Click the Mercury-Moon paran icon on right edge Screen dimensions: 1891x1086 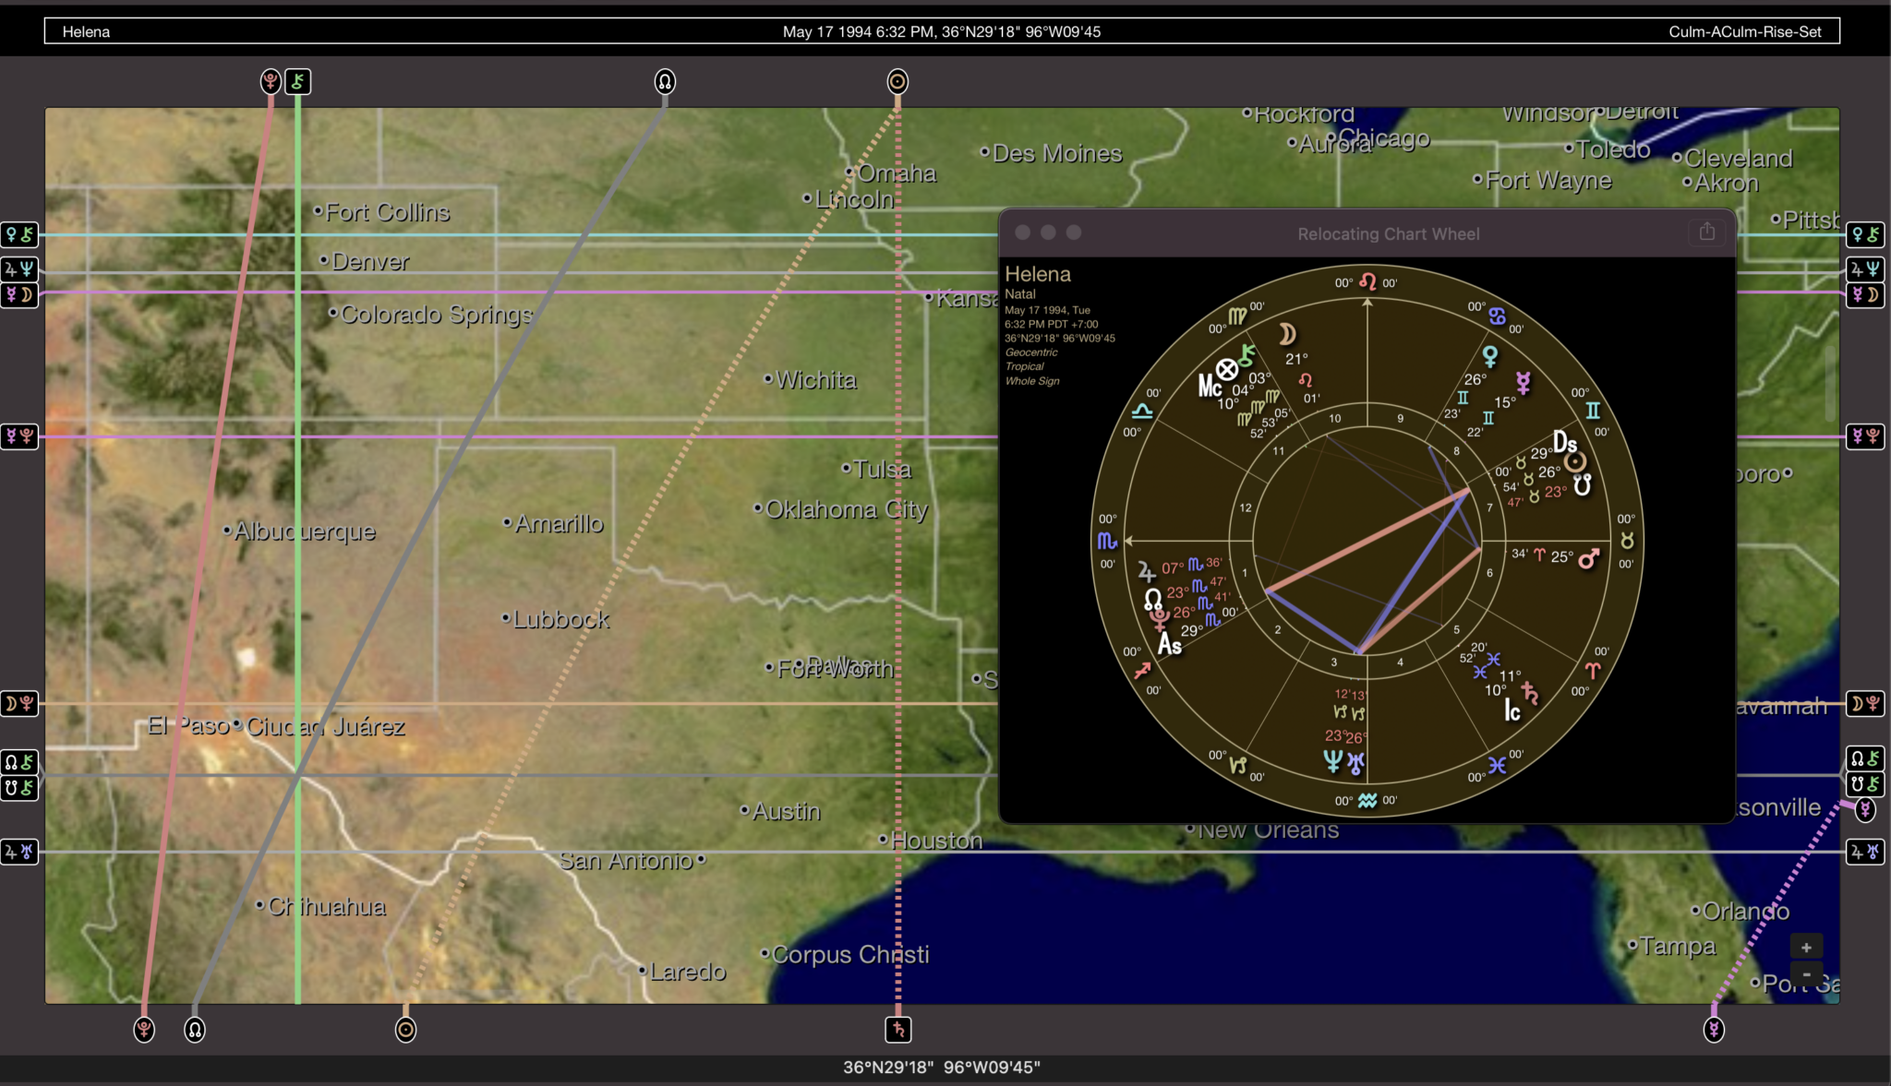[x=1867, y=295]
